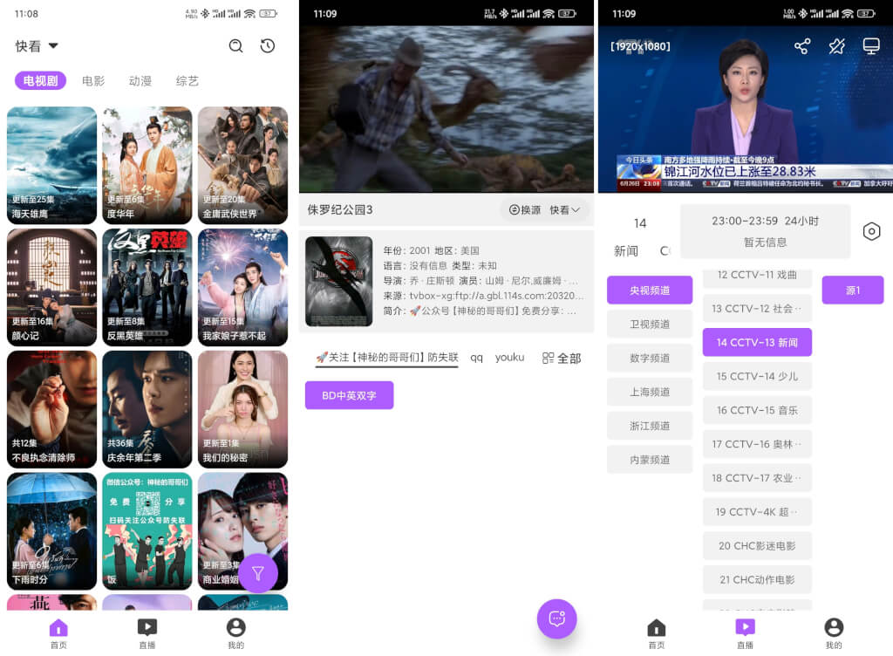This screenshot has width=893, height=656.
Task: Select the 上海频道 channel group
Action: coord(650,392)
